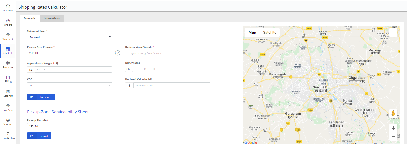Click the Pickup-Zone Serviceability Sheet heading
Image resolution: width=407 pixels, height=144 pixels.
coord(58,112)
